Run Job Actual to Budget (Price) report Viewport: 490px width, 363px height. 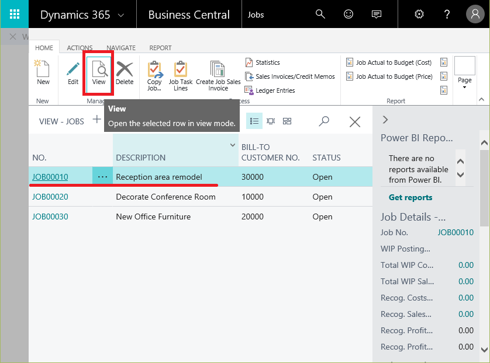tap(389, 76)
